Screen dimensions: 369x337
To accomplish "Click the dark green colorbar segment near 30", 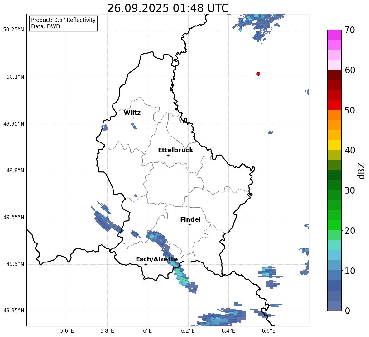I will [x=334, y=185].
